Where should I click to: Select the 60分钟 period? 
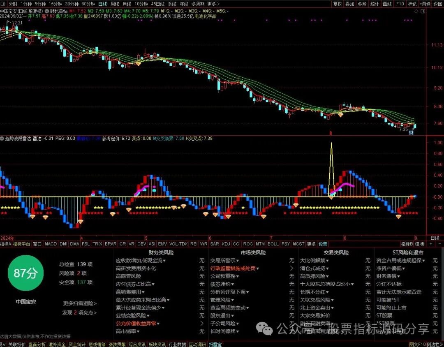[x=88, y=4]
